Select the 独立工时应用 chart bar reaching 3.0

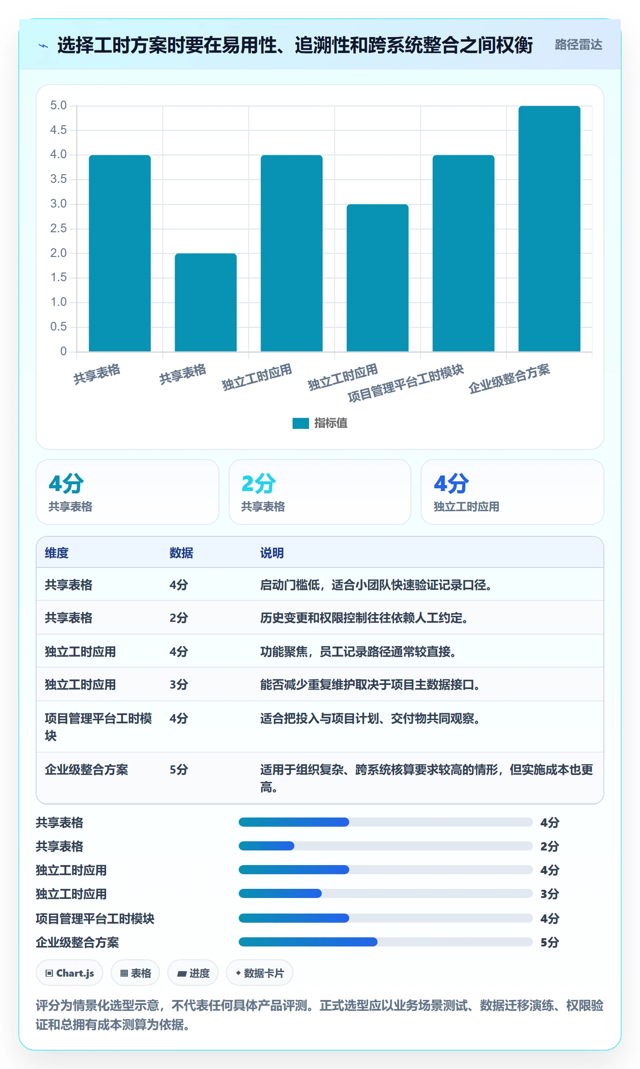tap(378, 278)
